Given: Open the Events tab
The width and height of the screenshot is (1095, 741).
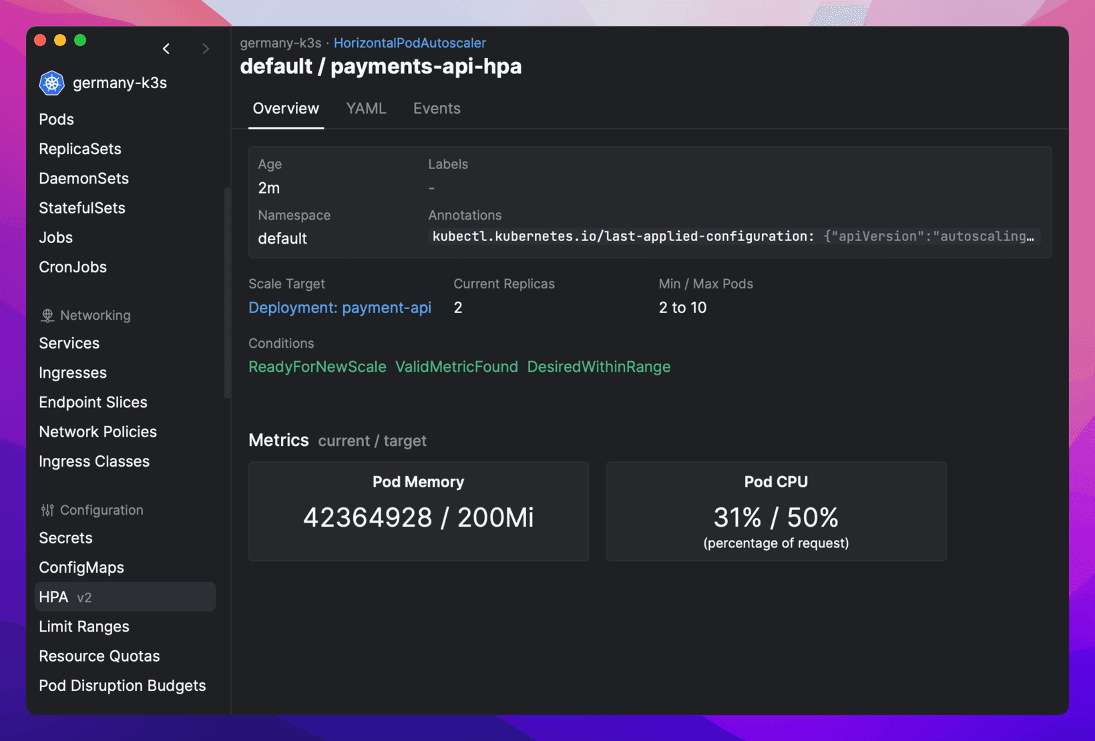Looking at the screenshot, I should pos(437,108).
